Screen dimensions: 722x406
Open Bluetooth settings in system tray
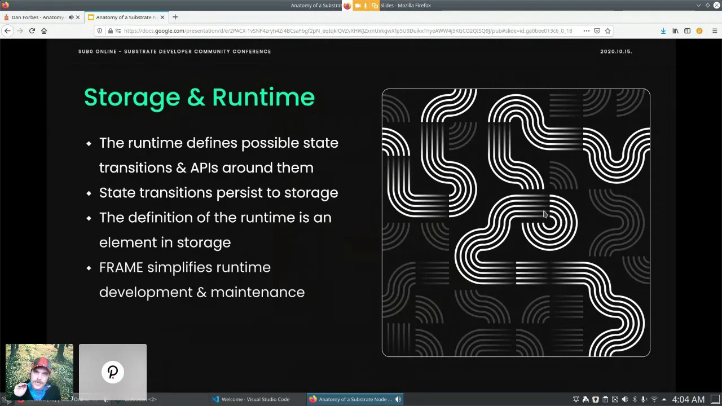click(x=635, y=400)
